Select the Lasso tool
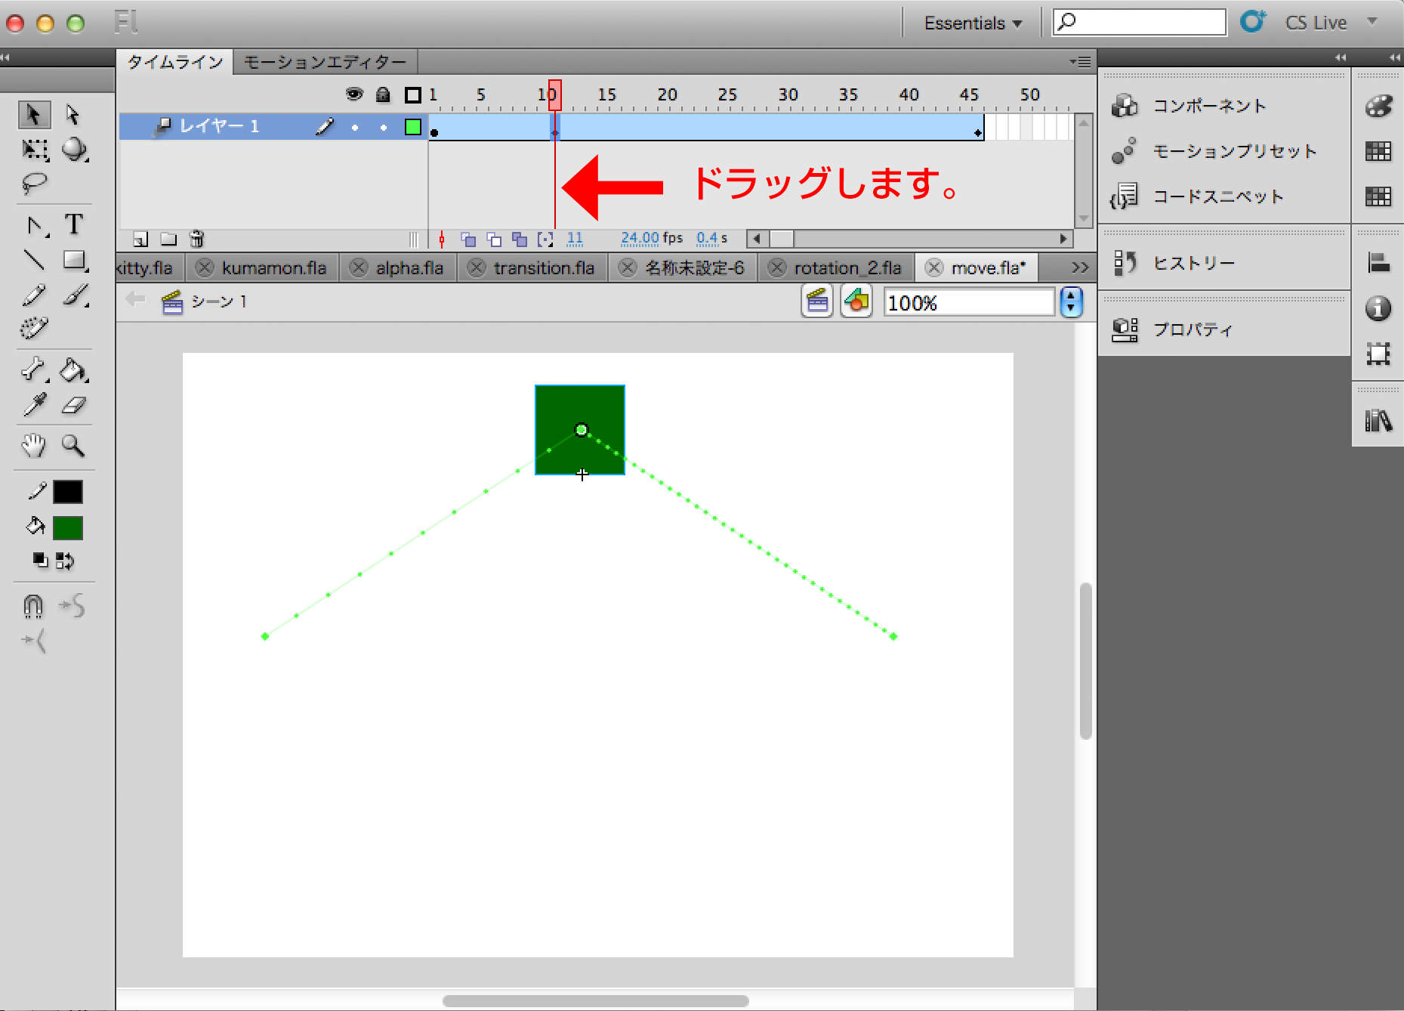This screenshot has width=1404, height=1011. (x=34, y=184)
